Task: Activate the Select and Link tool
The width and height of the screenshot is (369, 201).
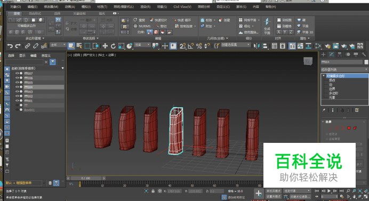Action: coord(28,46)
